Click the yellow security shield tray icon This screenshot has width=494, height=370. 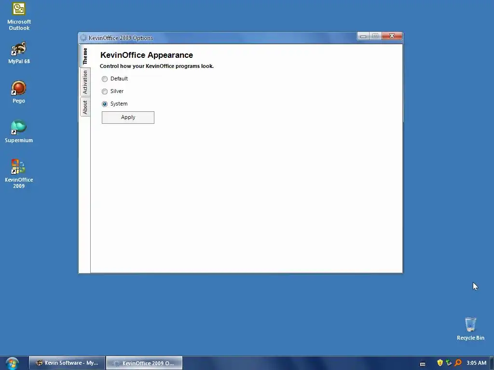(x=440, y=363)
